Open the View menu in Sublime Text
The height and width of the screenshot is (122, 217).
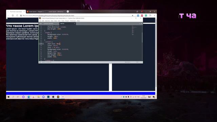click(56, 21)
